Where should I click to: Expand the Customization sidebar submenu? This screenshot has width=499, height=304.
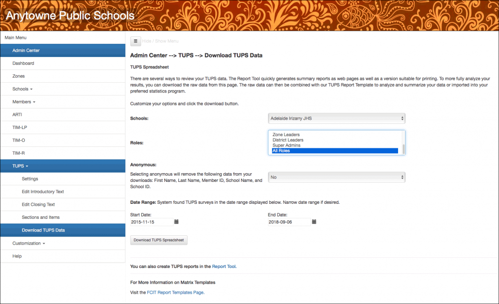pos(29,243)
